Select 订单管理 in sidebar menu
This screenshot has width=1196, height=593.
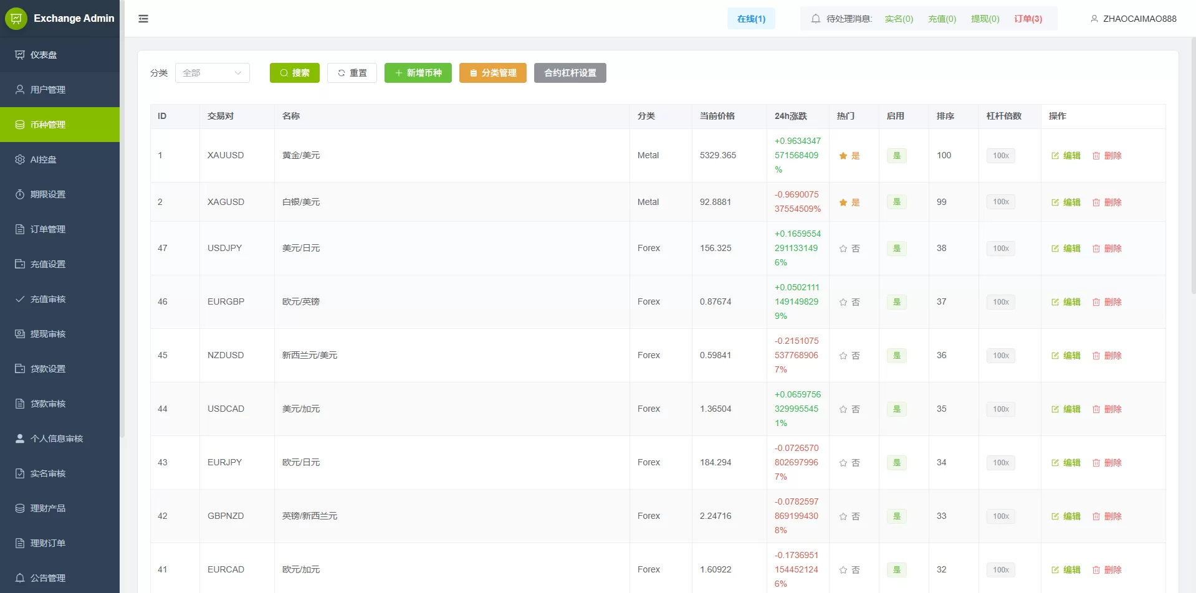pyautogui.click(x=48, y=229)
